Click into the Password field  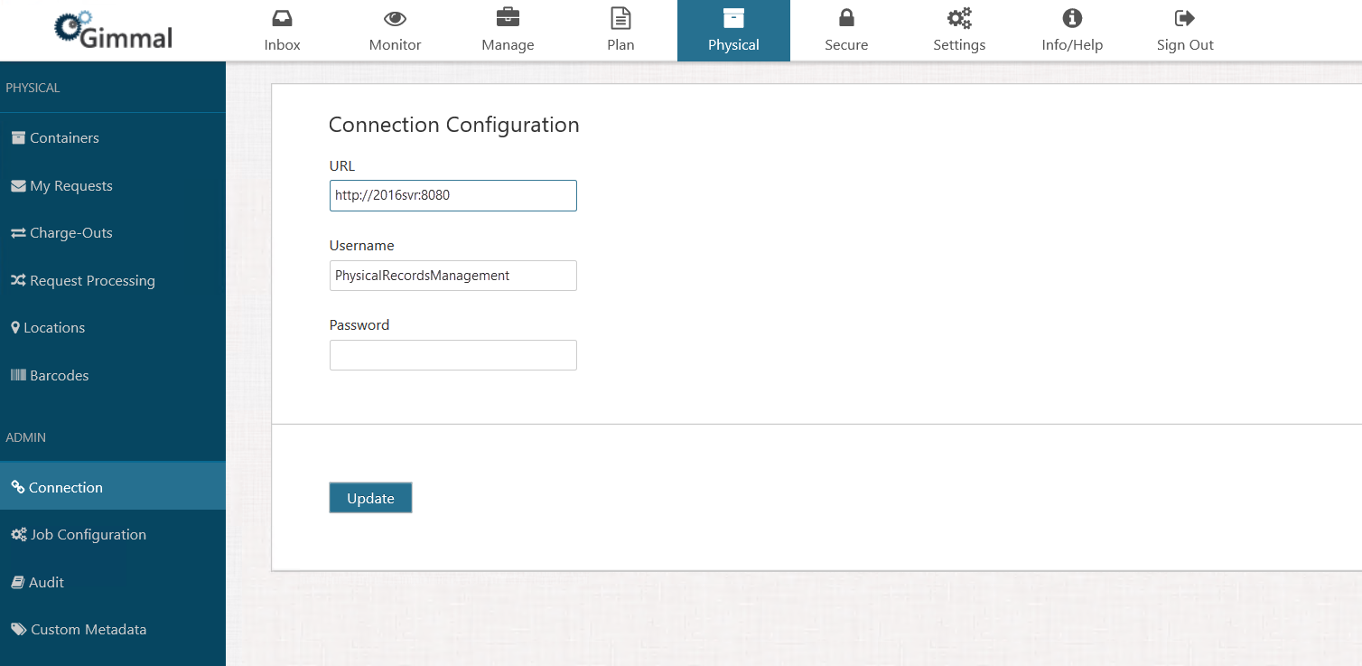[452, 355]
